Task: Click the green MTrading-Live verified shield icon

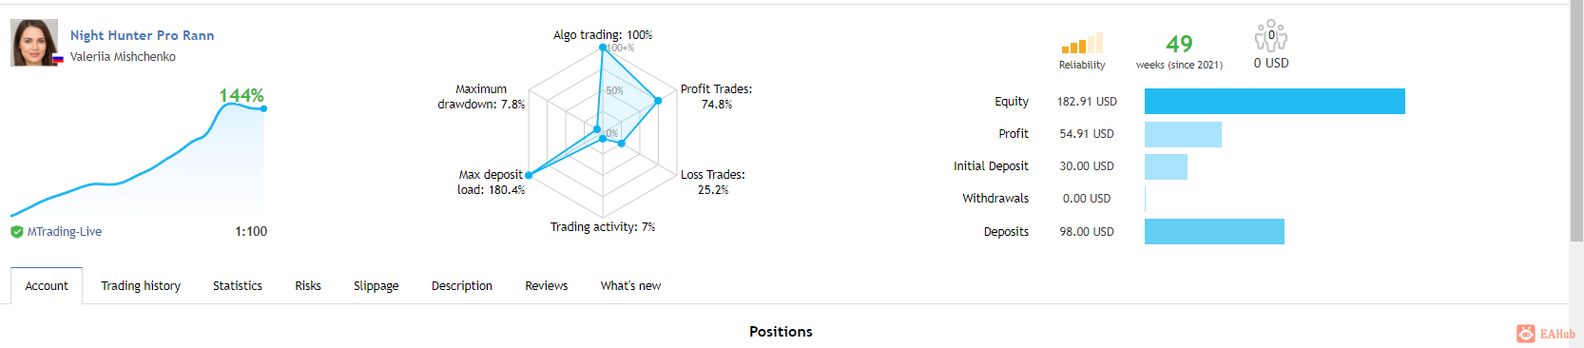Action: (x=17, y=232)
